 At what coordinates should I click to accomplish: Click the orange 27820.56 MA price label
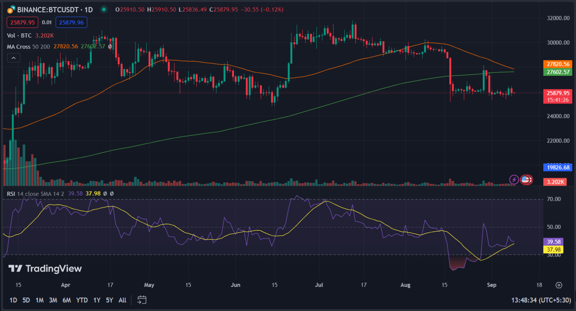click(558, 64)
